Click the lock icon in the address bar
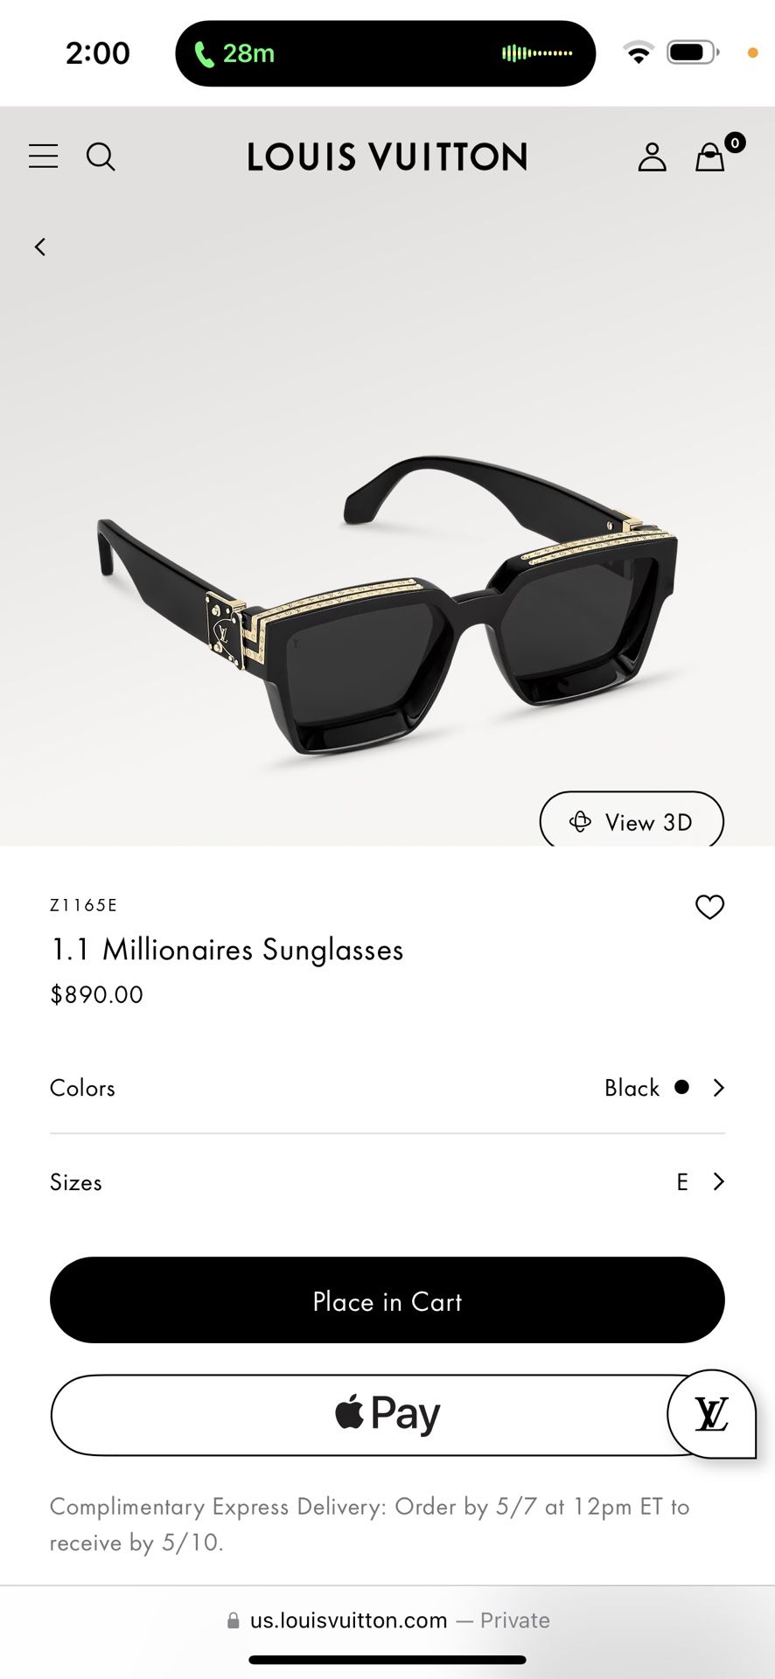775x1679 pixels. (x=233, y=1620)
